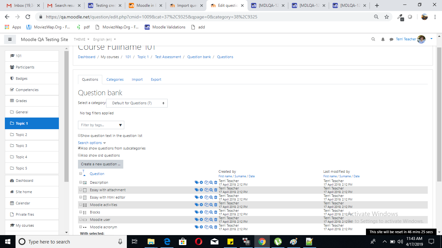Viewport: 442px width, 248px height.
Task: Enable Show question text in the question list
Action: 79,136
